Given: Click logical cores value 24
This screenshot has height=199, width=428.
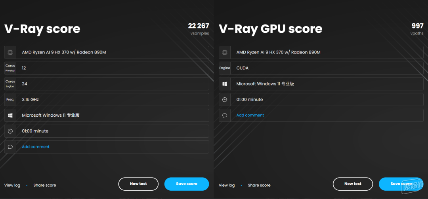Looking at the screenshot, I should tap(24, 84).
